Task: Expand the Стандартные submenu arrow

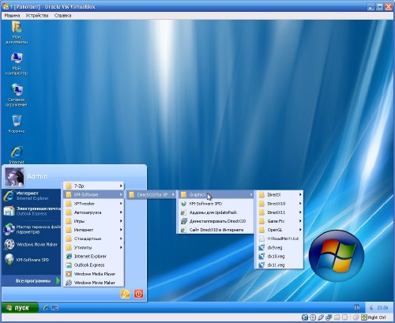Action: (x=121, y=238)
